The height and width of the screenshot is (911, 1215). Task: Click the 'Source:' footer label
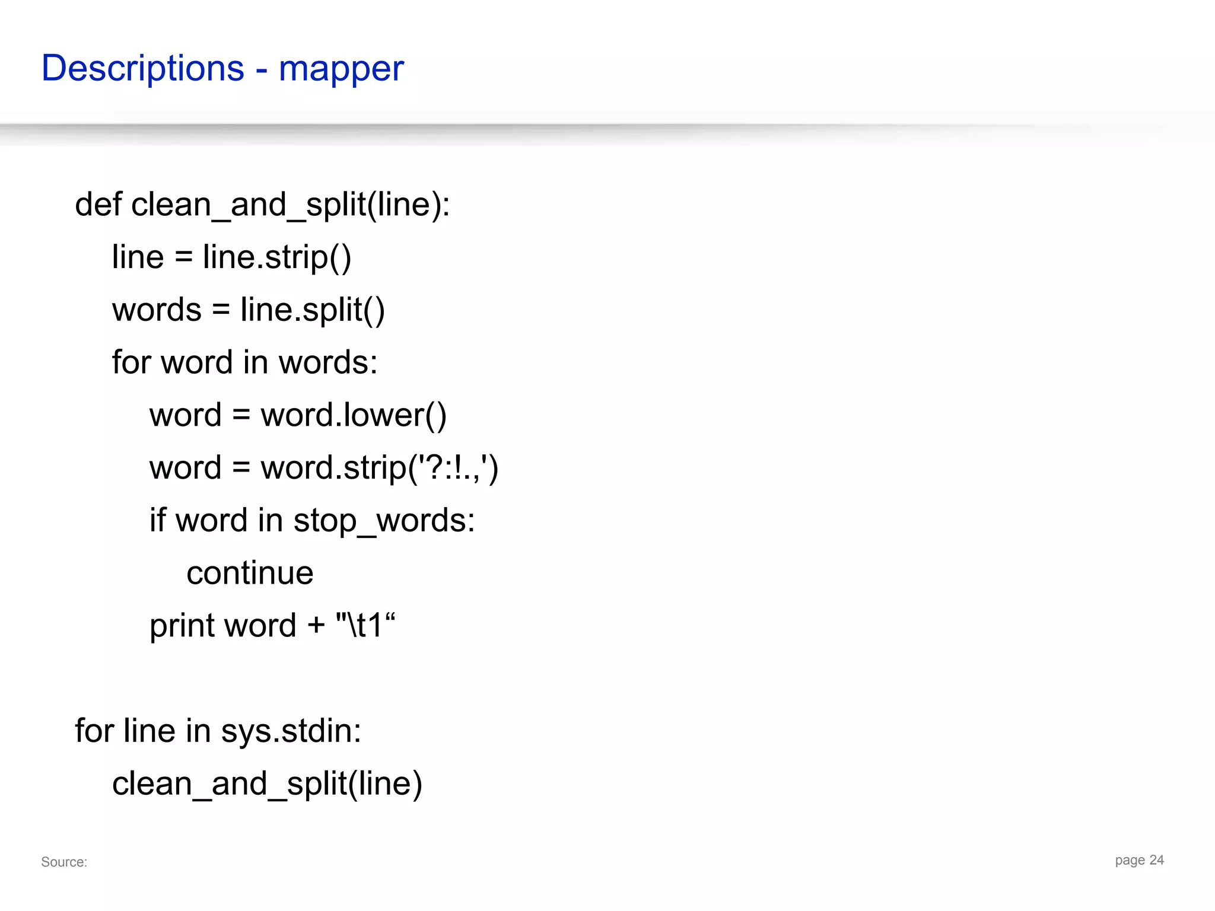(x=64, y=862)
